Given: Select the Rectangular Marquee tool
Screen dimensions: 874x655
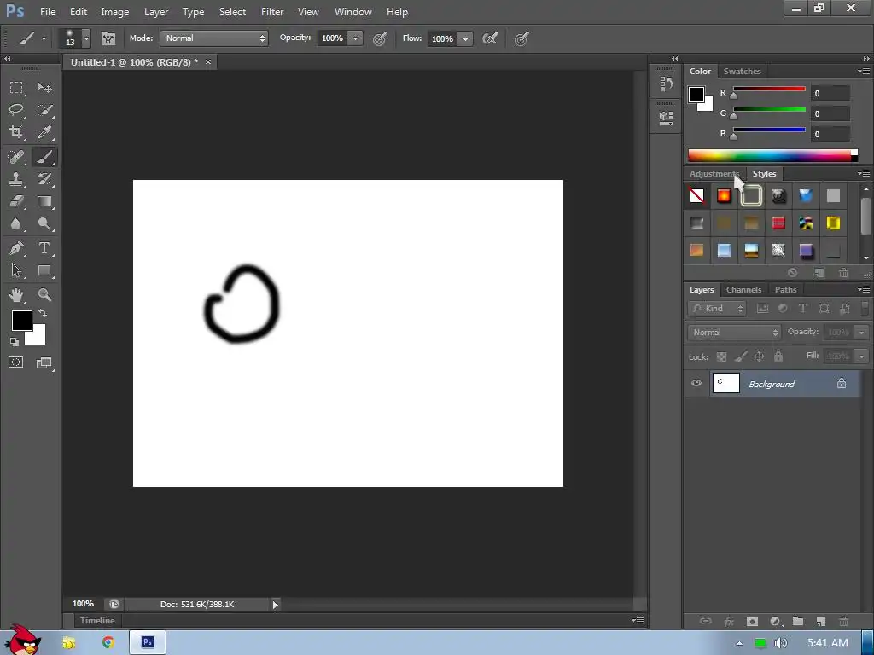Looking at the screenshot, I should [x=16, y=88].
